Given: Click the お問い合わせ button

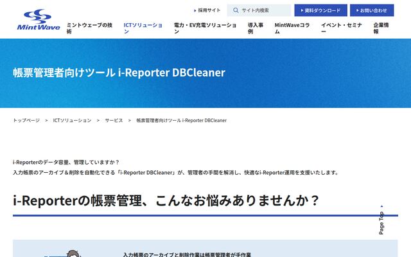Looking at the screenshot, I should click(372, 10).
